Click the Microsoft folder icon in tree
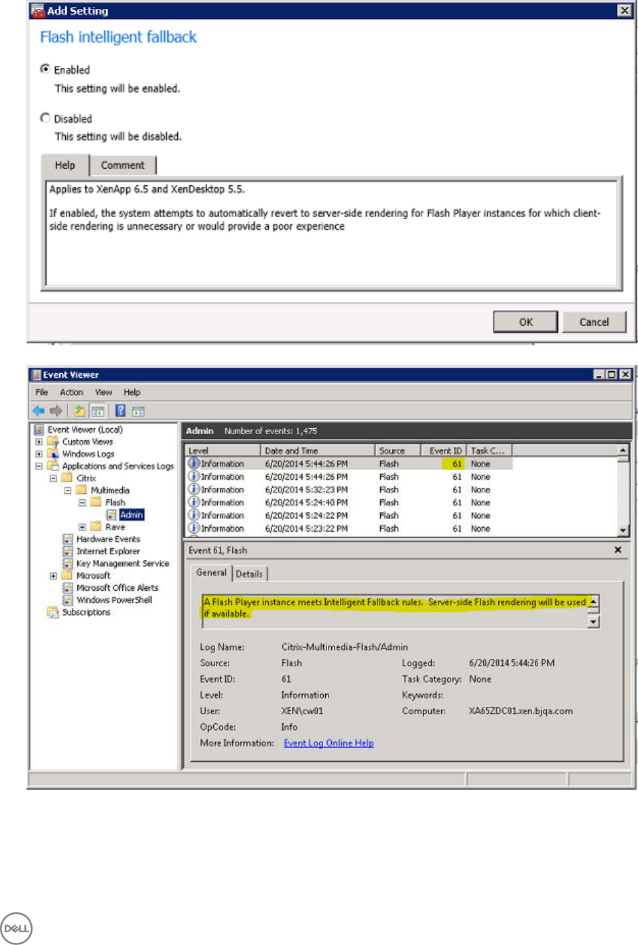 pyautogui.click(x=67, y=575)
